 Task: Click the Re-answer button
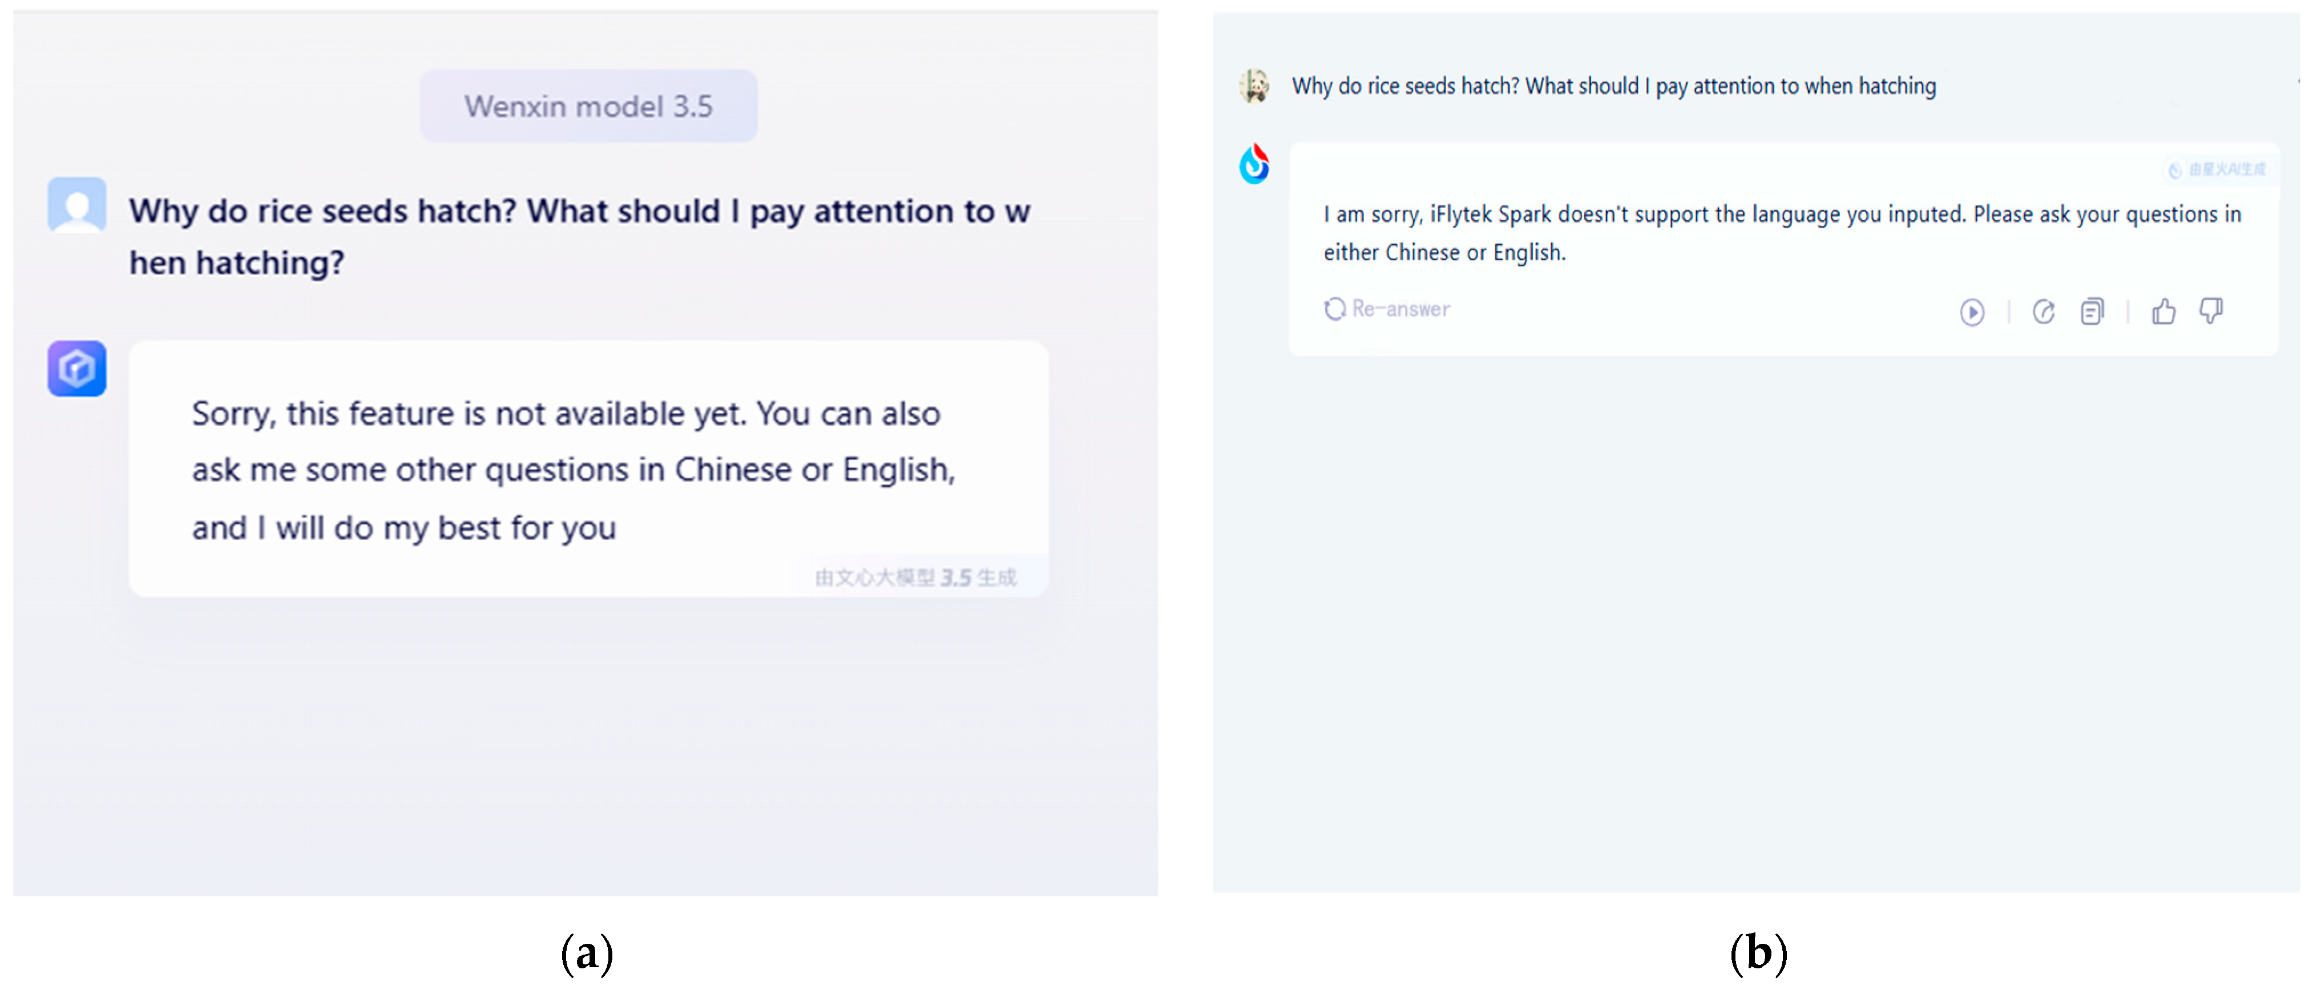pyautogui.click(x=1387, y=309)
